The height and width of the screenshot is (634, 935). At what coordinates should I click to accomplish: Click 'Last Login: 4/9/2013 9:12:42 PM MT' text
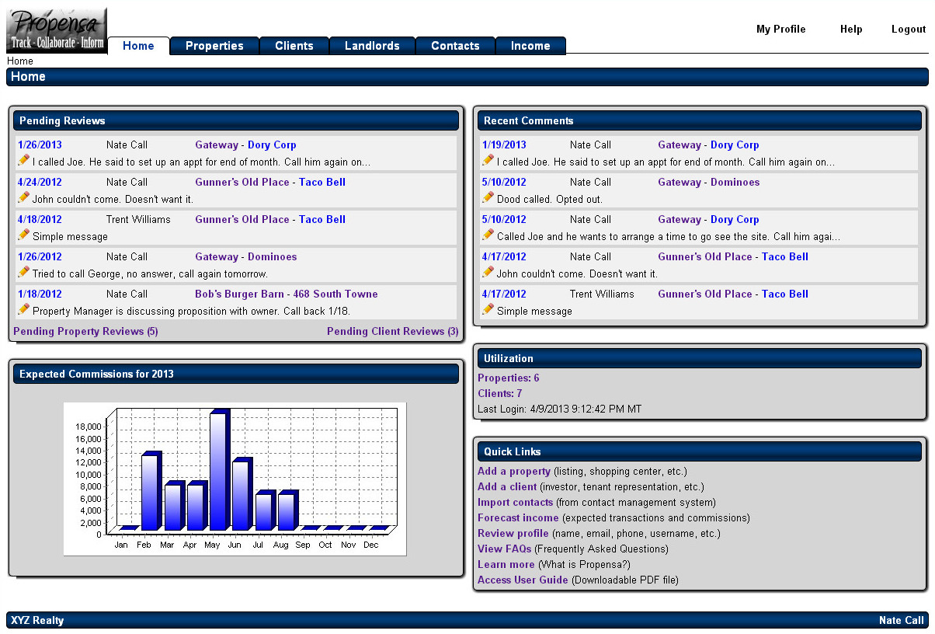(560, 409)
